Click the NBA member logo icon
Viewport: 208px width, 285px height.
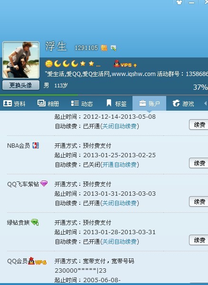pos(36,145)
